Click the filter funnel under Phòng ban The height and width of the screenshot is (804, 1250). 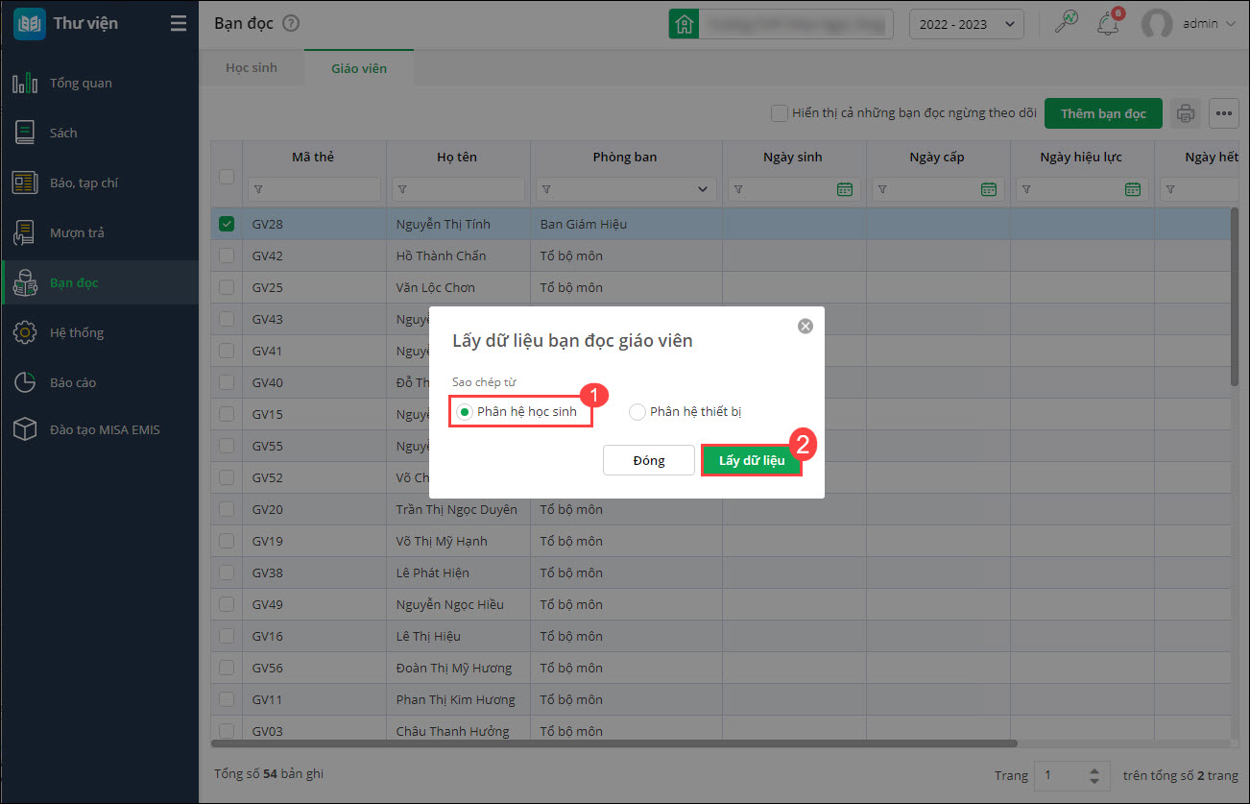click(x=546, y=189)
